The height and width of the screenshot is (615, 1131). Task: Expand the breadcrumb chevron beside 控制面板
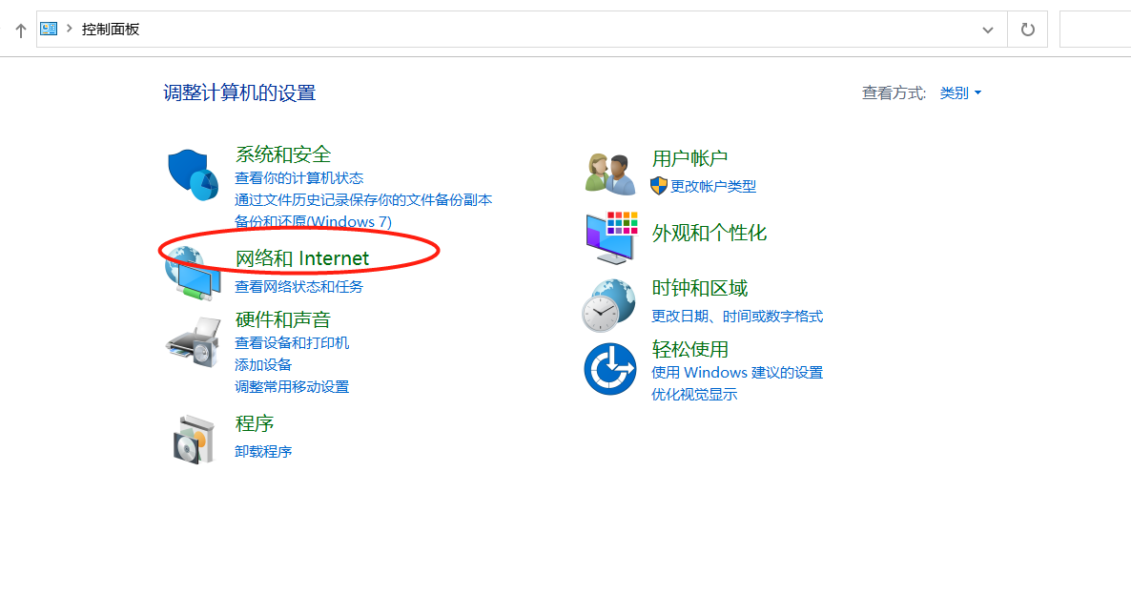69,29
